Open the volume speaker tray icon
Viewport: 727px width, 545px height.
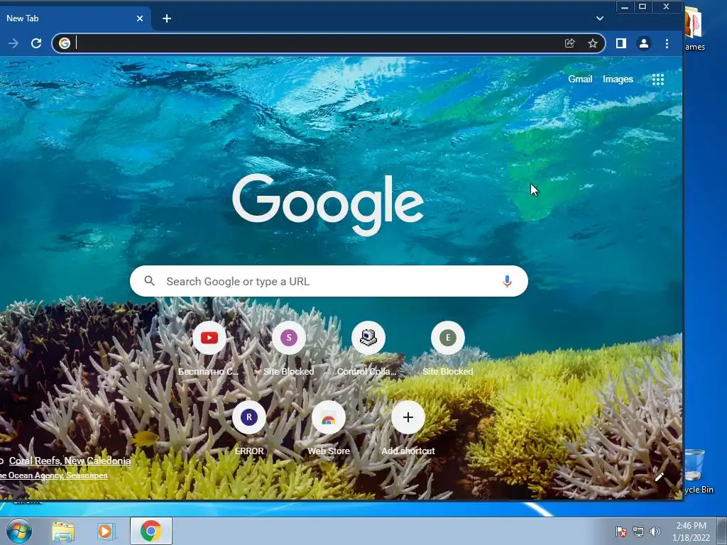pos(655,532)
